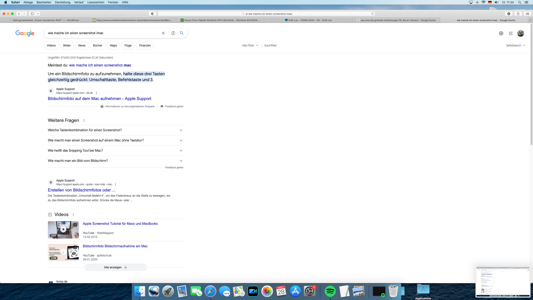Click the floating screenshot preview thumbnail
The height and width of the screenshot is (300, 533).
pos(503,282)
